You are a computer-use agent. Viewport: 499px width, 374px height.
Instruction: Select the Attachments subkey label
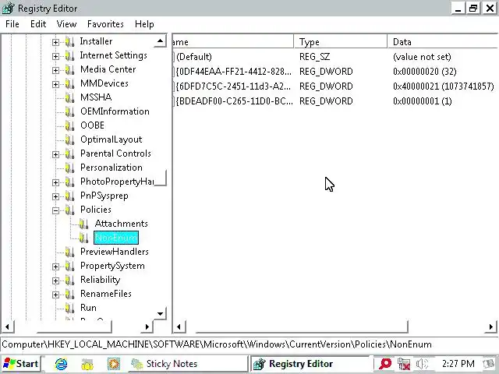coord(122,224)
